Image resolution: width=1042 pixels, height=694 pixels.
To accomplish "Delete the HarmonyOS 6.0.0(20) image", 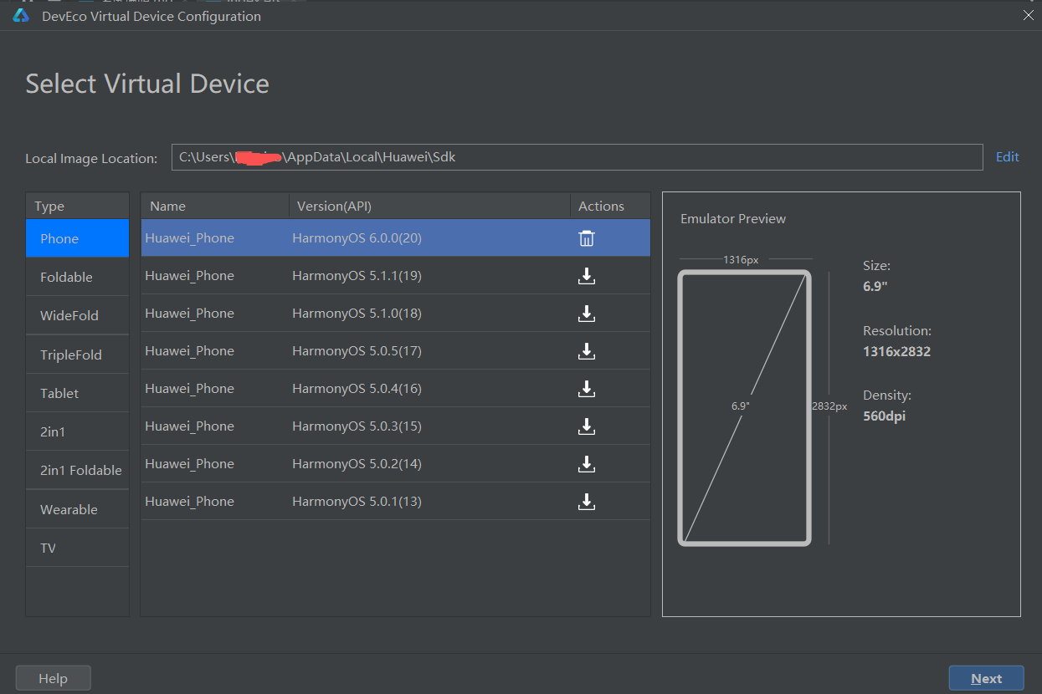I will [x=587, y=238].
